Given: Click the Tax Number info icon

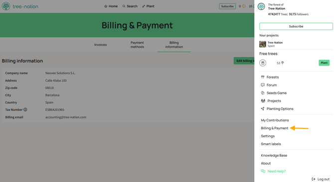Looking at the screenshot, I should pyautogui.click(x=25, y=109).
